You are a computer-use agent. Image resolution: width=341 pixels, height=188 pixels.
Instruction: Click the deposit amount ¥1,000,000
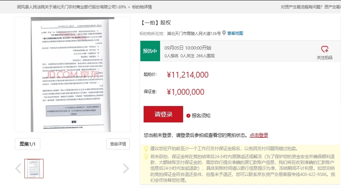[x=186, y=92]
